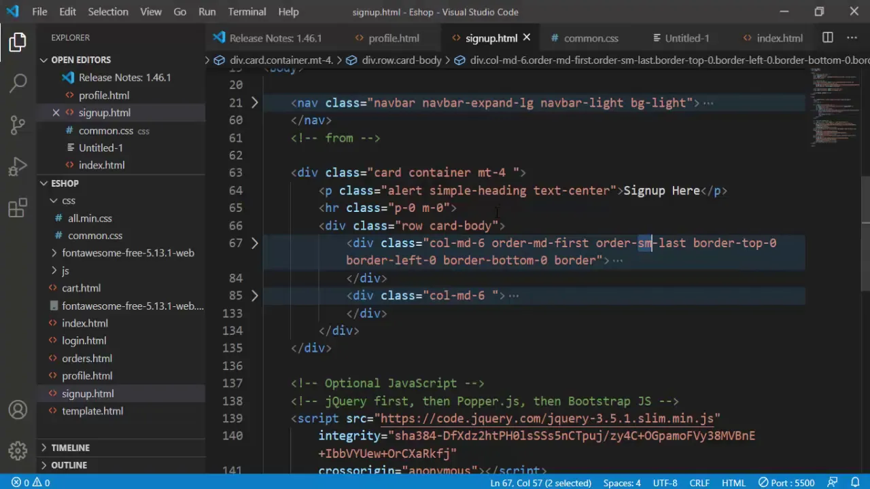870x489 pixels.
Task: Click the VS Code logo icon in title bar
Action: (x=13, y=12)
